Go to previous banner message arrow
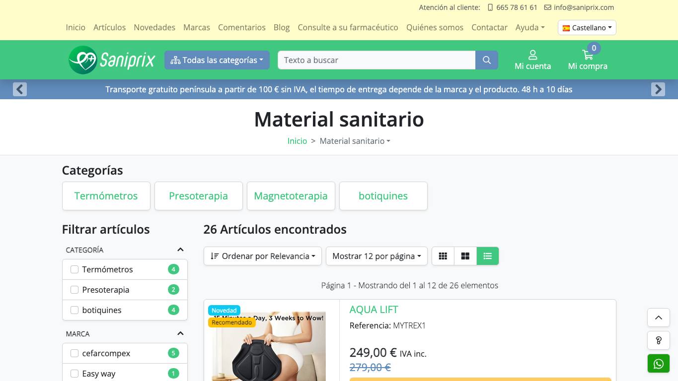Image resolution: width=678 pixels, height=381 pixels. pyautogui.click(x=20, y=89)
